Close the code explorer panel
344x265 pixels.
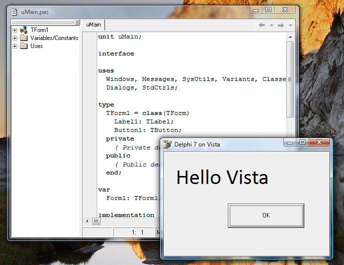[77, 22]
